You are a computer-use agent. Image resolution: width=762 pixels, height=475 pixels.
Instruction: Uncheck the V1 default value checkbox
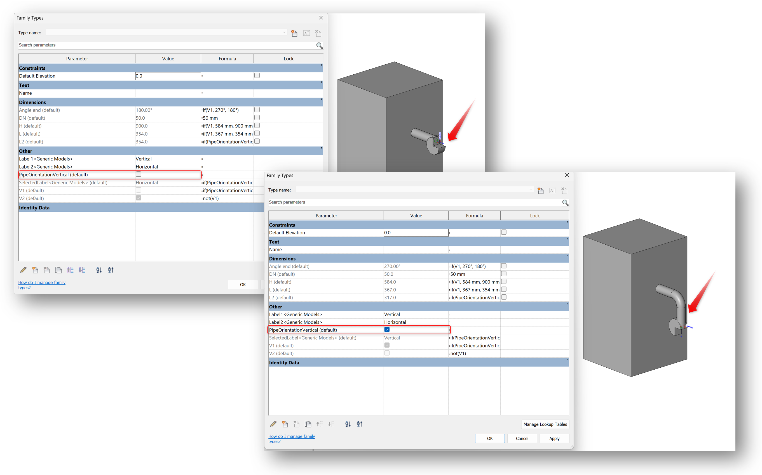pos(387,345)
